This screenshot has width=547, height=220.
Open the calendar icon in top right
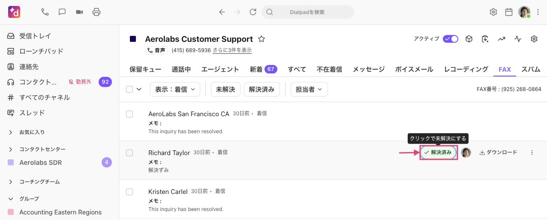pyautogui.click(x=509, y=12)
